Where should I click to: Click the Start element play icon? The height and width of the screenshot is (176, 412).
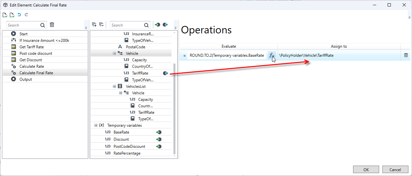tap(13, 34)
